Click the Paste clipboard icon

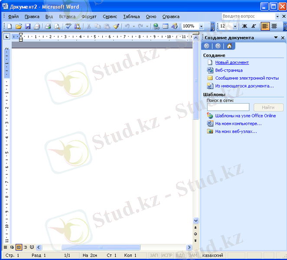(x=107, y=26)
